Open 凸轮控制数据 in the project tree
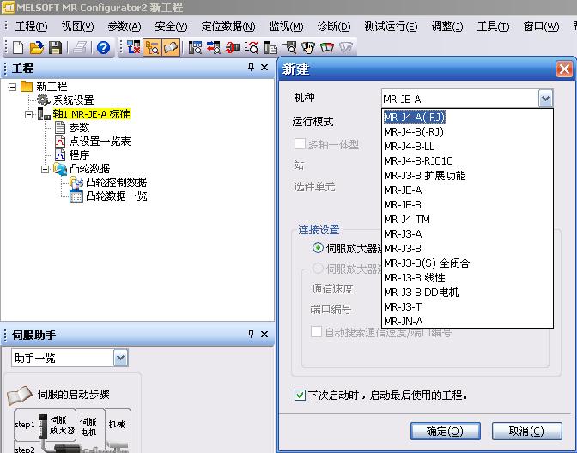 point(108,183)
